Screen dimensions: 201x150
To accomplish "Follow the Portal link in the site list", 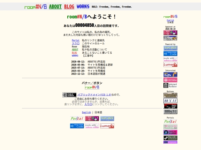I will tap(76, 40).
